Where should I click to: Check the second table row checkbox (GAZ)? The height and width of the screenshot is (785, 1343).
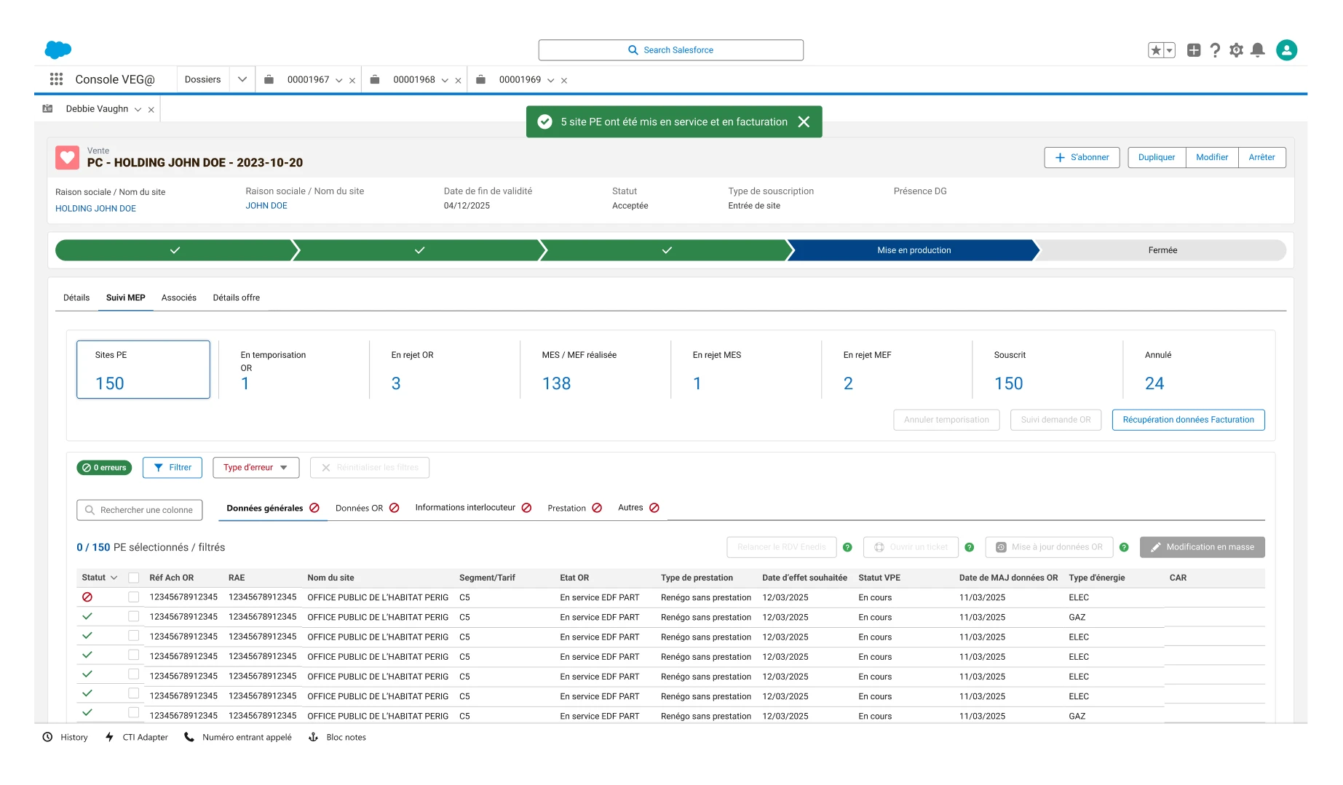(x=133, y=616)
